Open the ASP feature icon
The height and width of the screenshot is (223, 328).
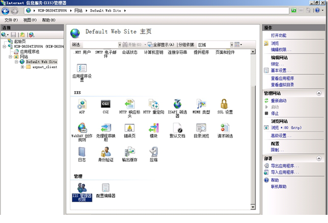(x=82, y=104)
